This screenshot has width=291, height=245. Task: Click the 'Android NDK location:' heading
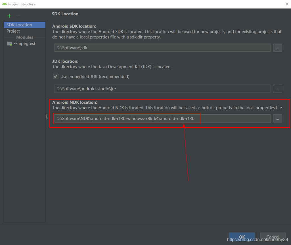75,102
